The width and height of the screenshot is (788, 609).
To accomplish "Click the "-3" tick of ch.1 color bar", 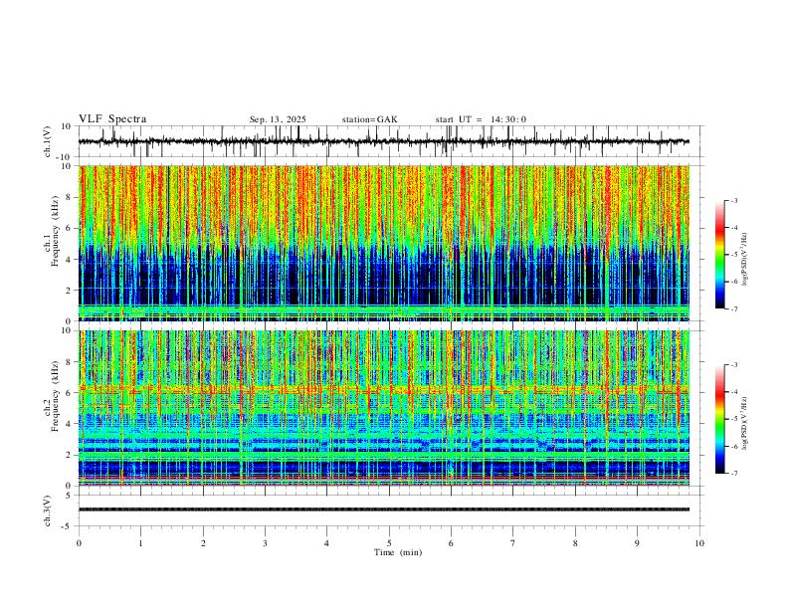I will click(734, 200).
